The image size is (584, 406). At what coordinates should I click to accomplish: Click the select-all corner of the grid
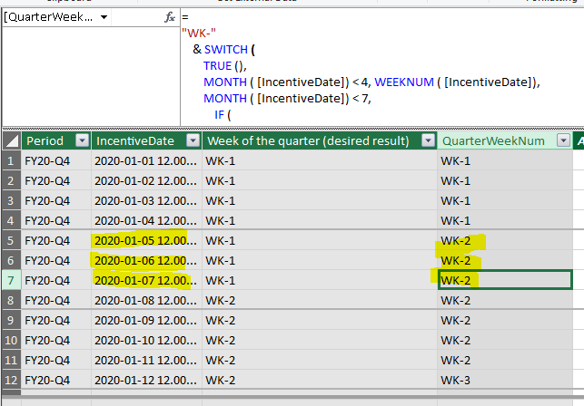(12, 140)
